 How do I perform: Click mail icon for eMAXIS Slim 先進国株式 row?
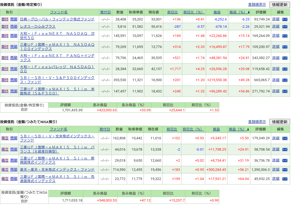click(x=285, y=179)
